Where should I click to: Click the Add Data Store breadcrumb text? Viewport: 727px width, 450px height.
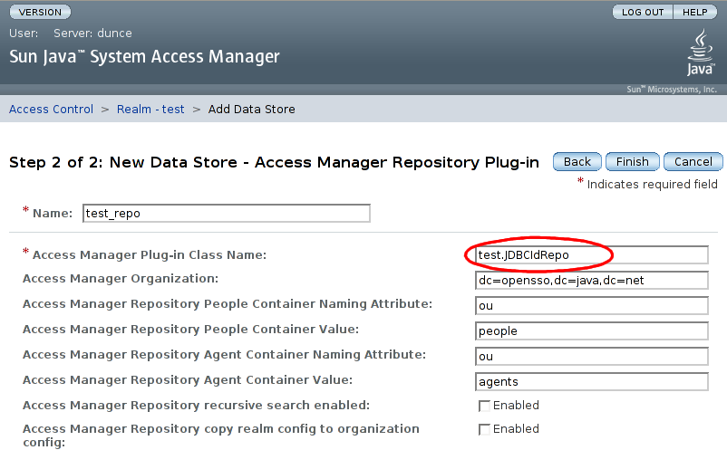click(251, 110)
